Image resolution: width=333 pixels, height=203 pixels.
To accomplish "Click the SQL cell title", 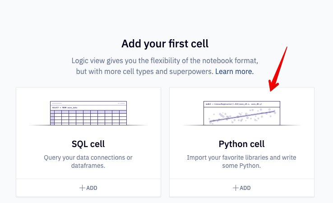I will coord(88,144).
